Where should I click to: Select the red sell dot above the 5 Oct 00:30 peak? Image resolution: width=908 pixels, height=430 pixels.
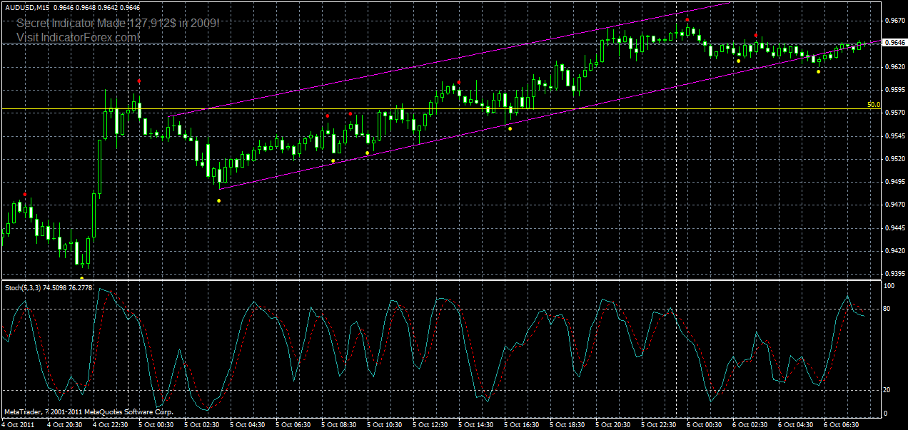point(138,81)
